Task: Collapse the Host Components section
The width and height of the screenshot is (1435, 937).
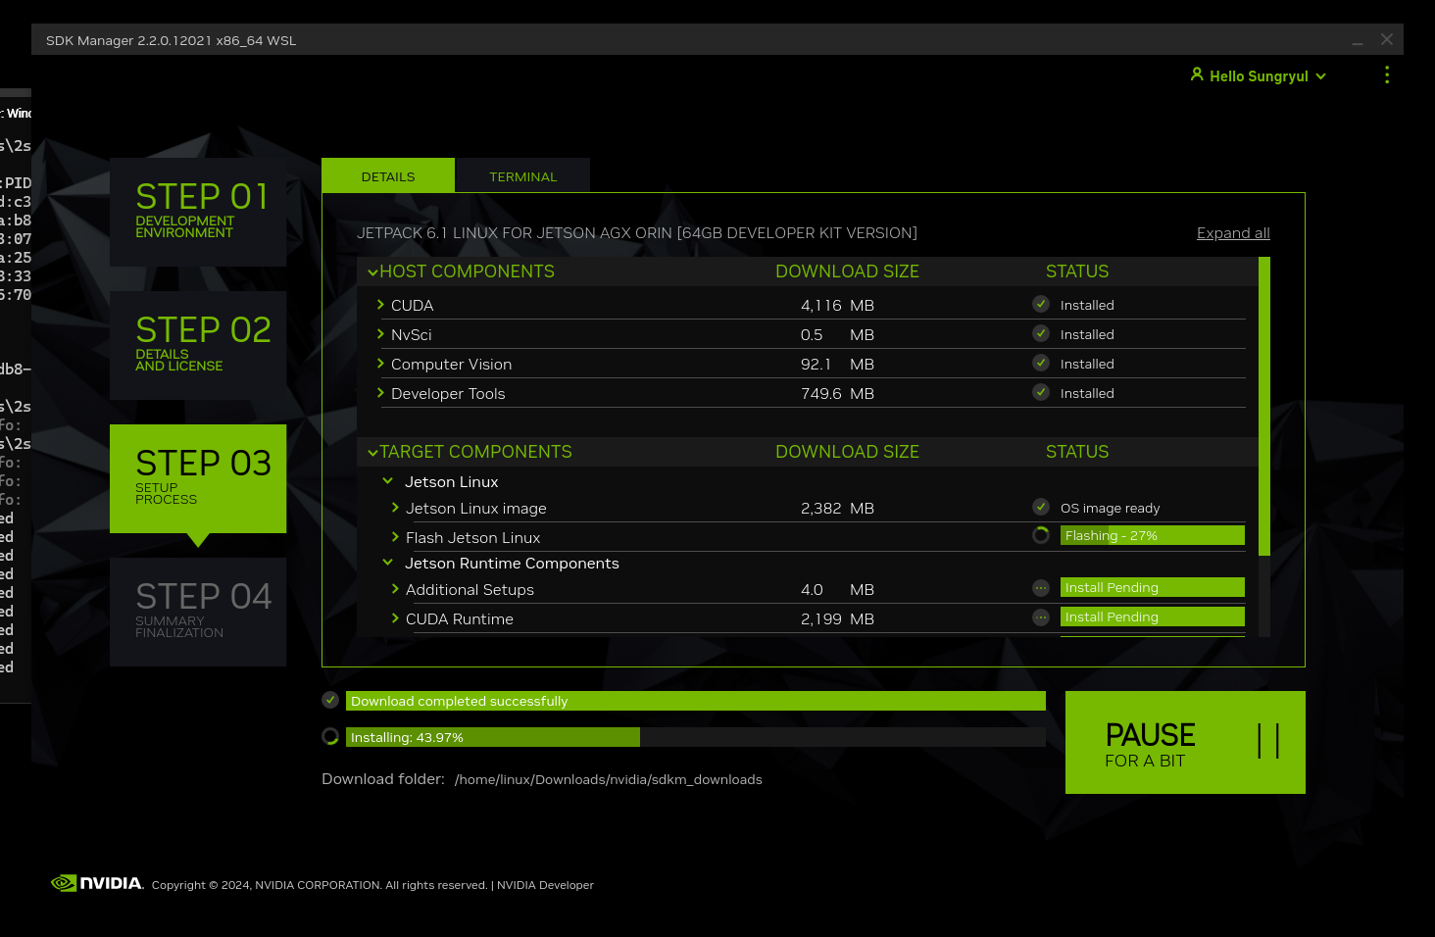Action: click(x=372, y=272)
